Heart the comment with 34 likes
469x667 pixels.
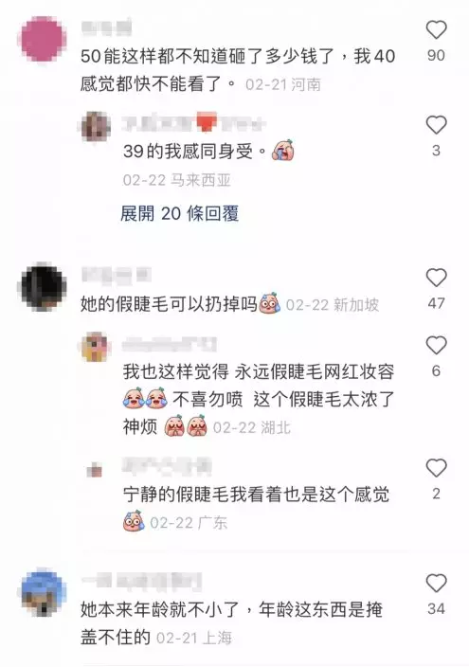(x=436, y=583)
